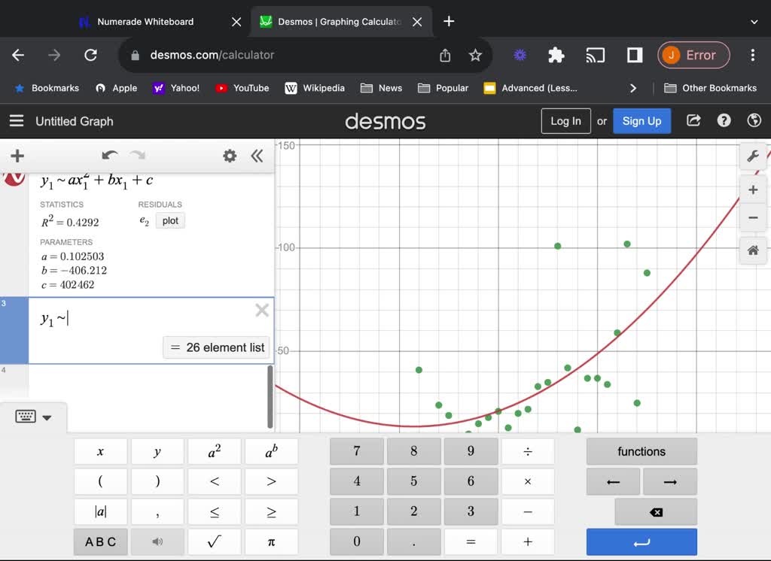The width and height of the screenshot is (771, 561).
Task: Open Chrome three-dot menu
Action: pyautogui.click(x=752, y=55)
